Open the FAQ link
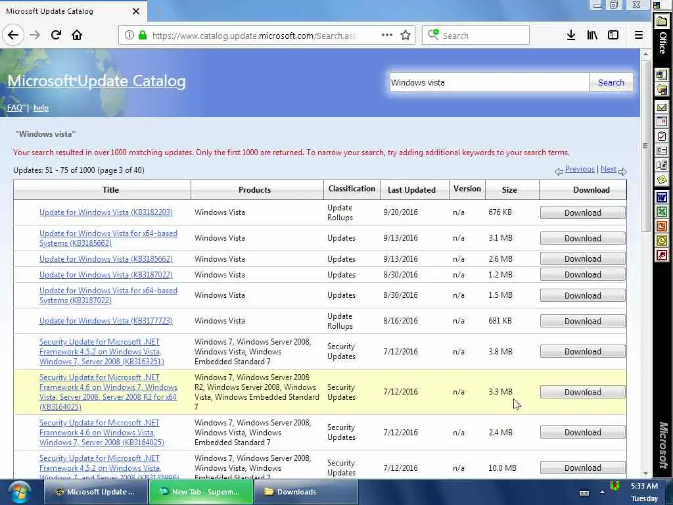This screenshot has width=673, height=505. point(14,108)
